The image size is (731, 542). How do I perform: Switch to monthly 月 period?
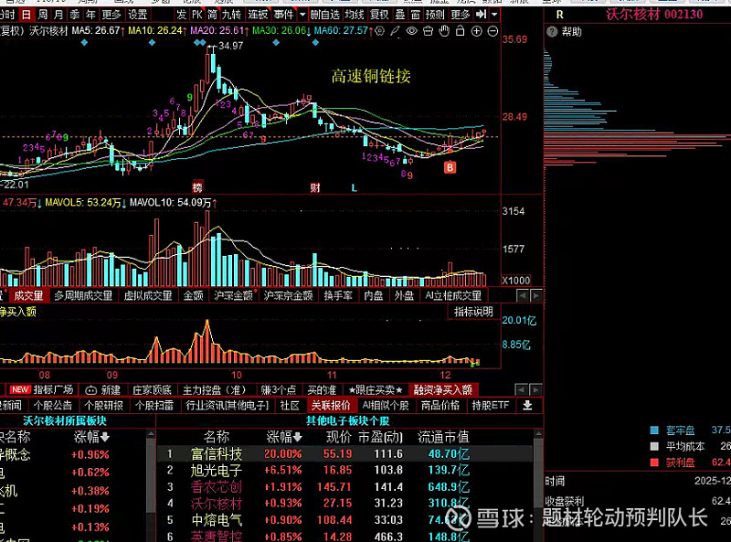pos(58,15)
